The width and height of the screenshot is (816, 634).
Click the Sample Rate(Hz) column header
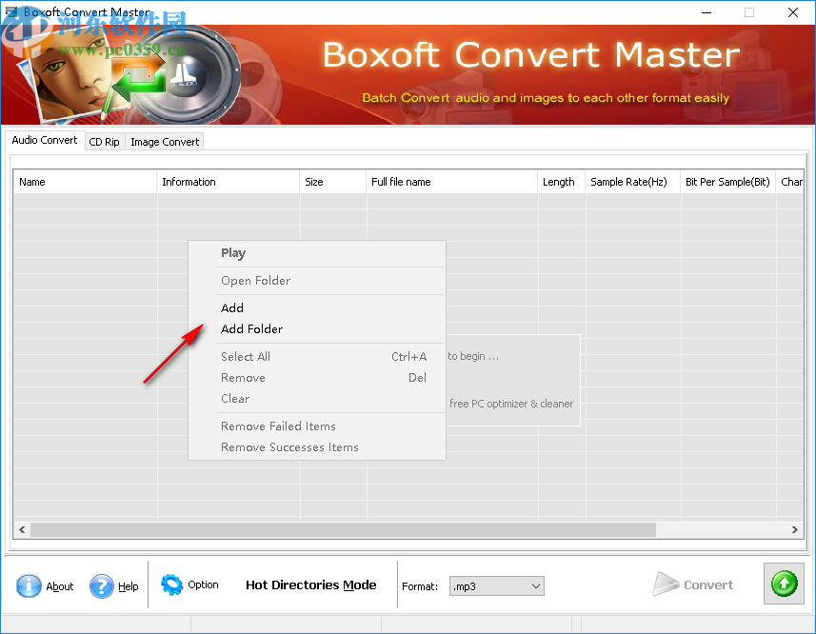click(631, 181)
